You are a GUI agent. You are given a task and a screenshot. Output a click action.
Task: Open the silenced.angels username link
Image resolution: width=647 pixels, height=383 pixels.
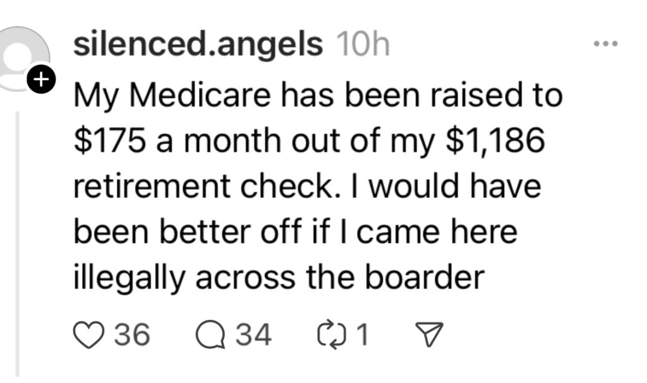pos(198,45)
